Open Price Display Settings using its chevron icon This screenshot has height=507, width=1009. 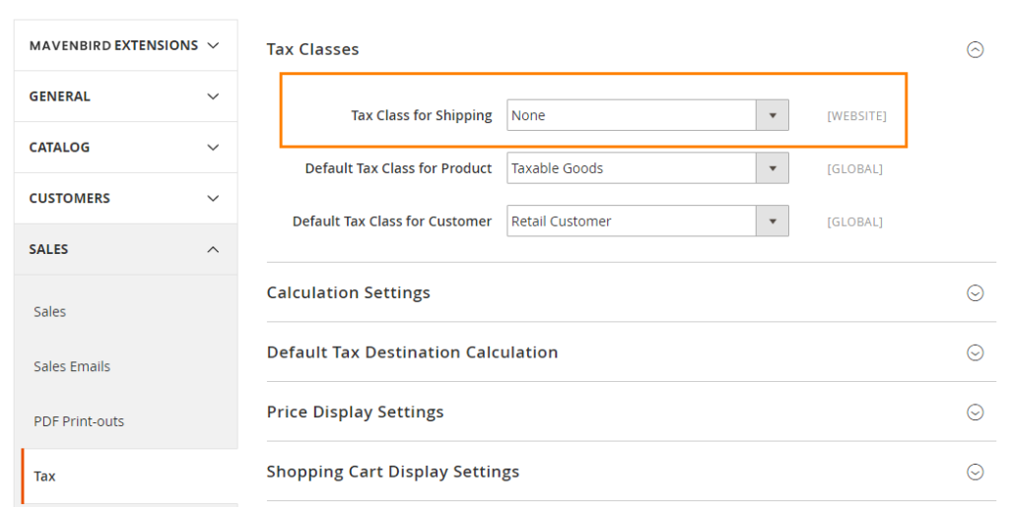pyautogui.click(x=975, y=412)
